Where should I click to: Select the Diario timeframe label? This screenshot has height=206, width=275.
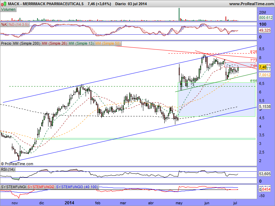121,4
